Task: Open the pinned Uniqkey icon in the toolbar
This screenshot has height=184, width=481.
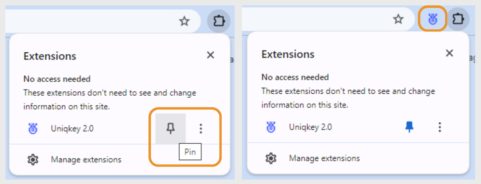Action: coord(433,19)
